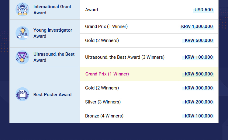Image resolution: width=228 pixels, height=140 pixels.
Task: Click the KRW 200,000 amount
Action: pos(199,102)
